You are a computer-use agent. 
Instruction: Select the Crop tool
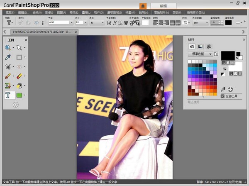coord(7,67)
